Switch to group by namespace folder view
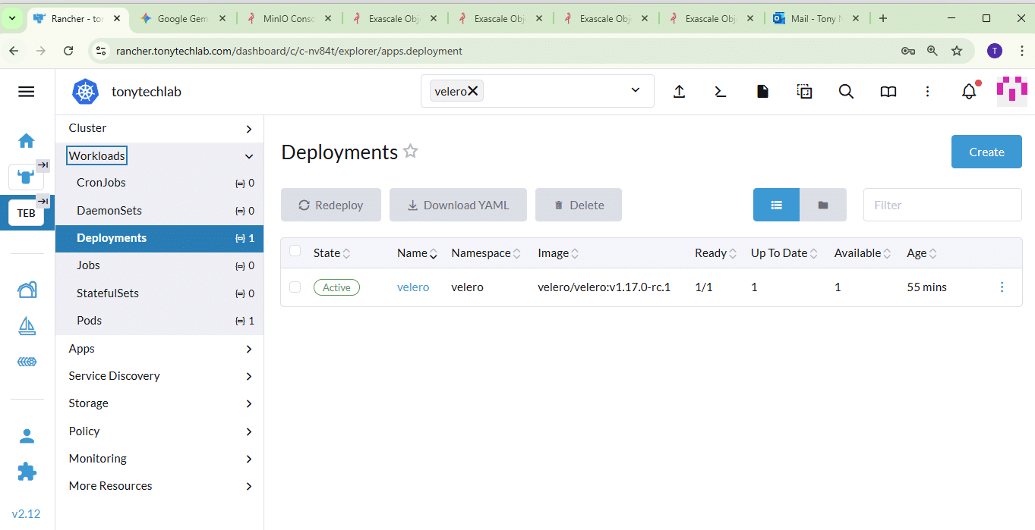This screenshot has width=1035, height=530. click(x=823, y=205)
